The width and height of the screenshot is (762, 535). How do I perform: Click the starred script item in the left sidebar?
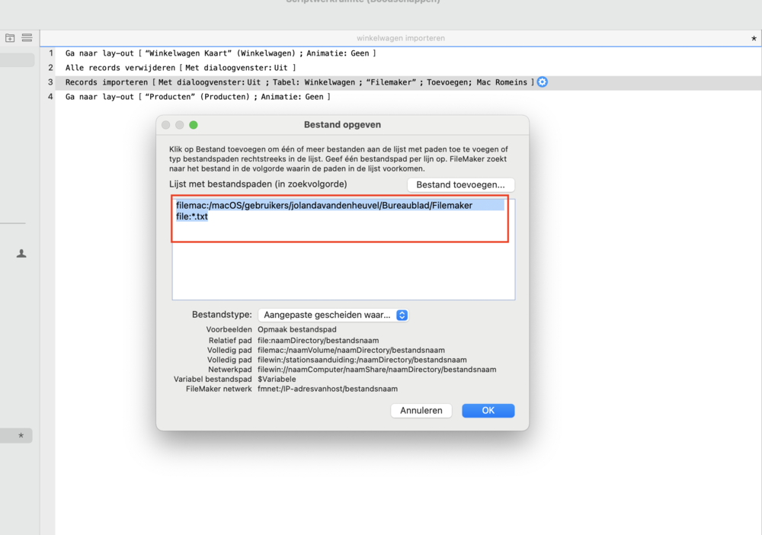[x=17, y=436]
